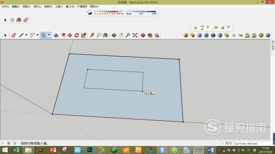
Task: Select the Rotate tool
Action: pyautogui.click(x=77, y=35)
